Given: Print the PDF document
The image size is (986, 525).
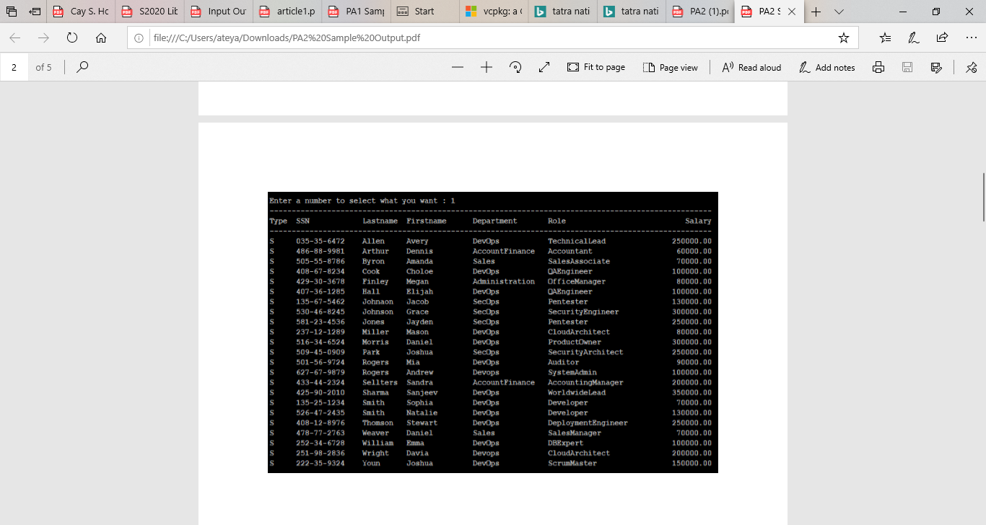Looking at the screenshot, I should pos(878,66).
